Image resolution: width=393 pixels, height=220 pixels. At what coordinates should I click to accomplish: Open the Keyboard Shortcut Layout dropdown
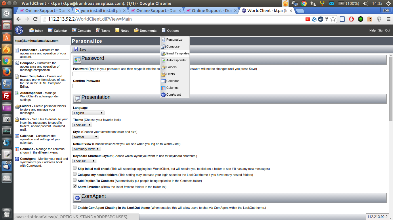84,161
